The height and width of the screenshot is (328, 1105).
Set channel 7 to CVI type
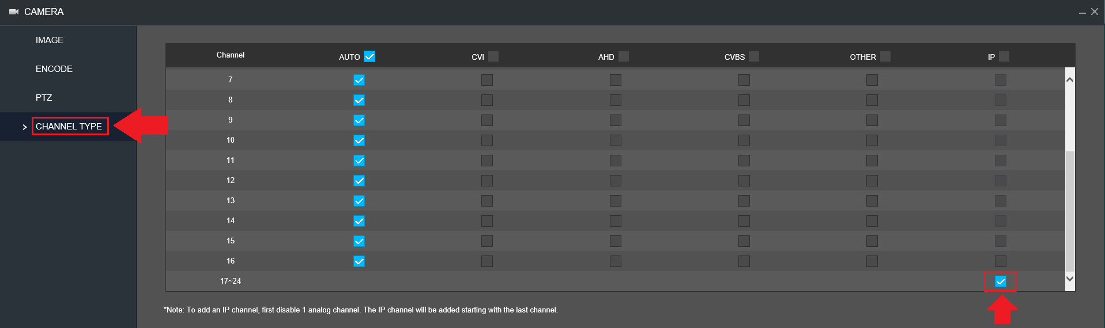487,80
